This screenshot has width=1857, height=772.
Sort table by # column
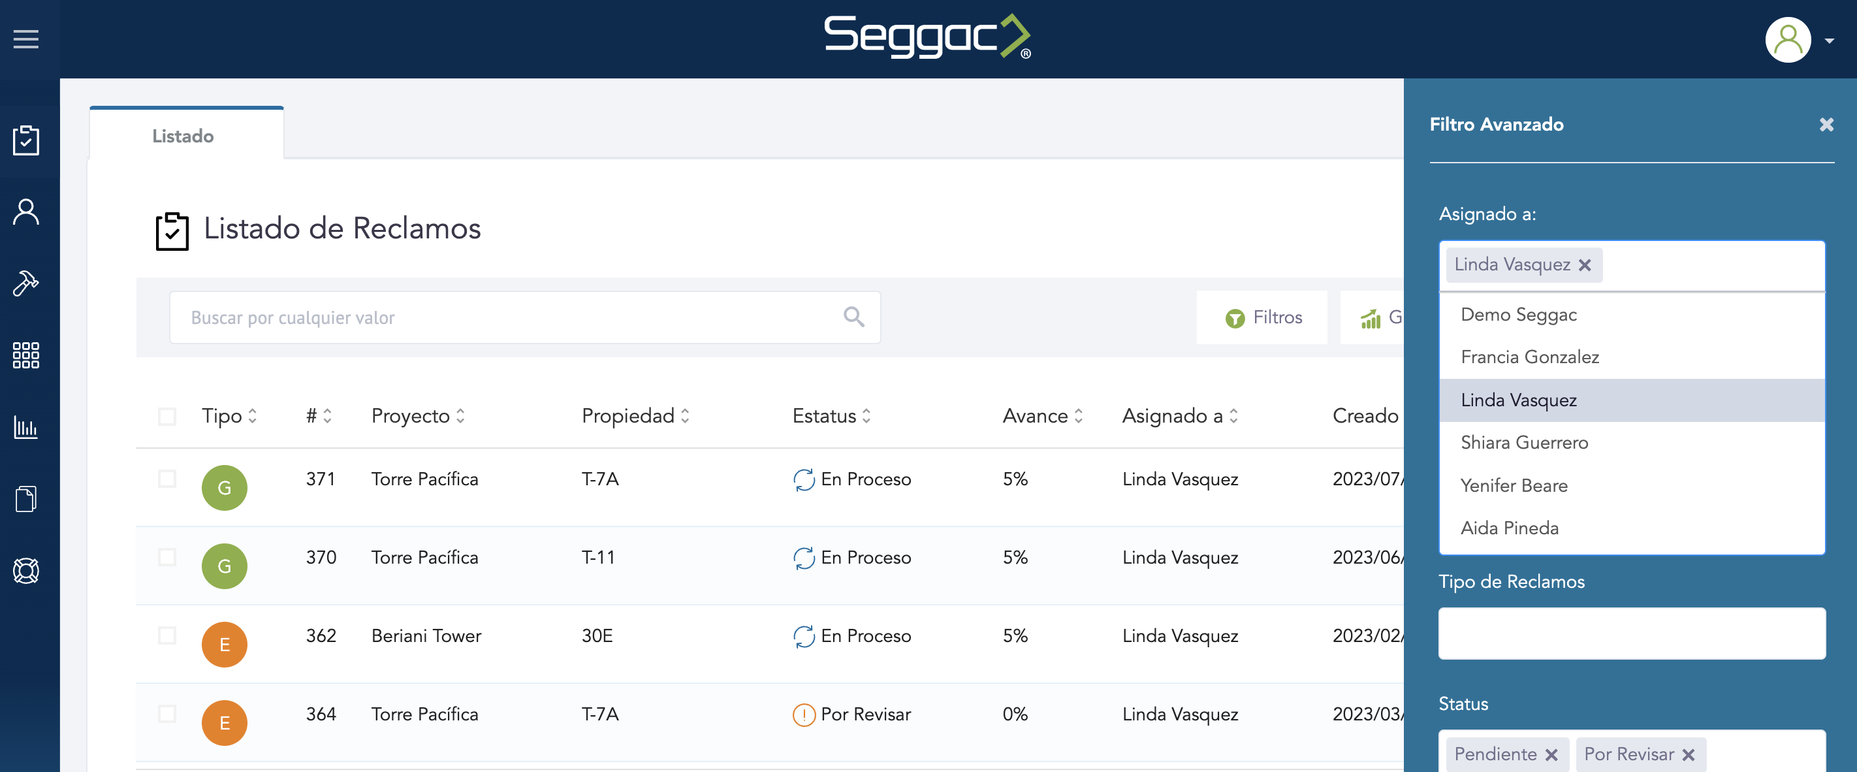coord(319,416)
